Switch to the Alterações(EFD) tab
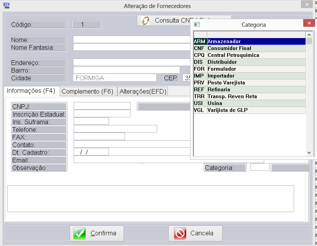317x246 pixels. 142,91
